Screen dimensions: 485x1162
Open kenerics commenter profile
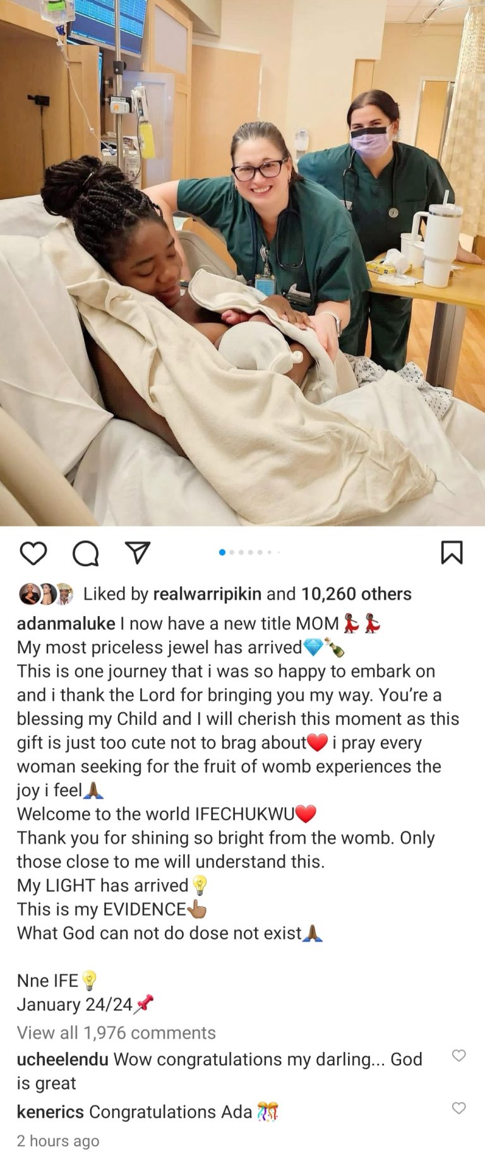[50, 1111]
